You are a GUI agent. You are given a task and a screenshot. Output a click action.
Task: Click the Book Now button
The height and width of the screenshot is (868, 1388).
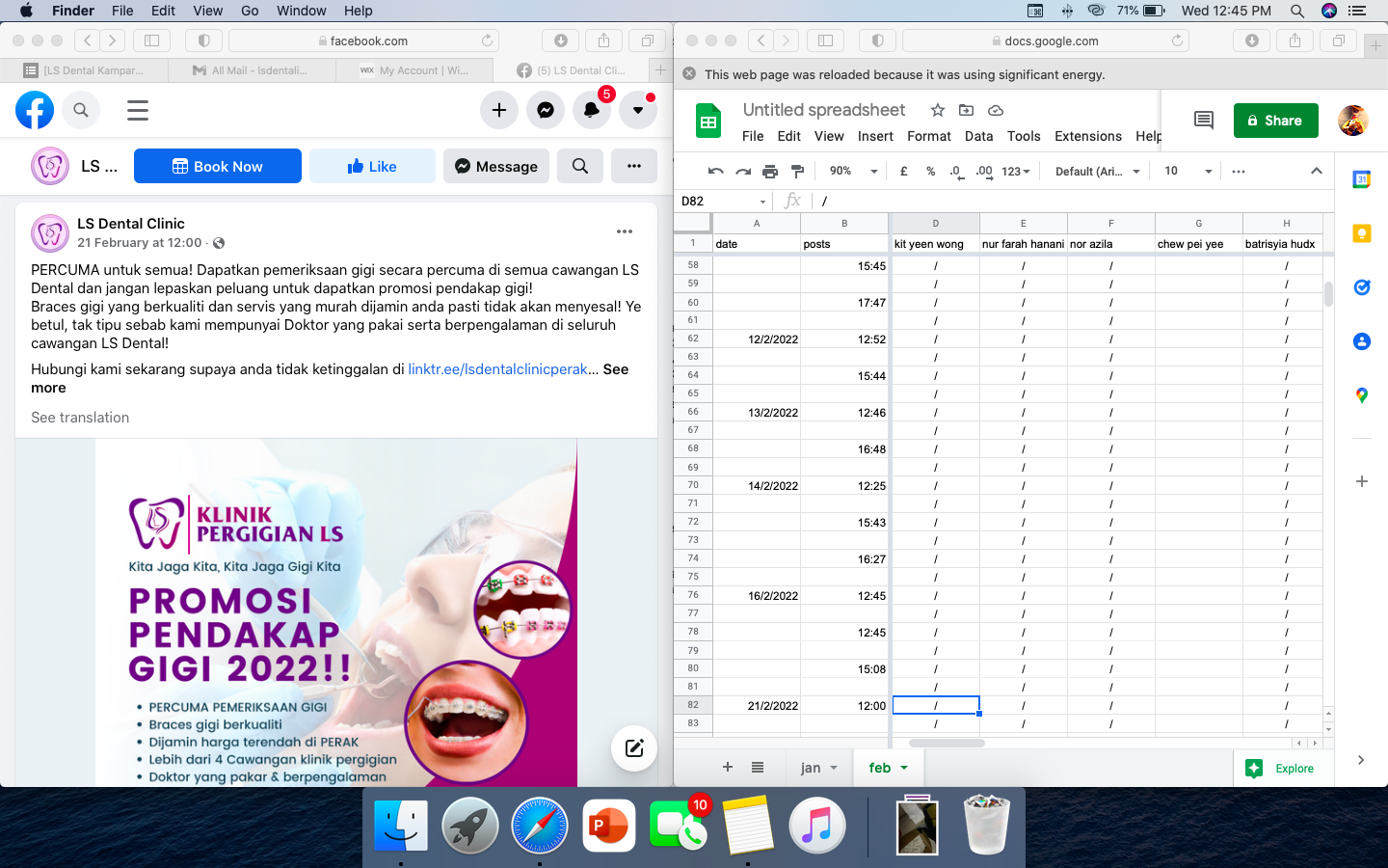click(x=218, y=166)
